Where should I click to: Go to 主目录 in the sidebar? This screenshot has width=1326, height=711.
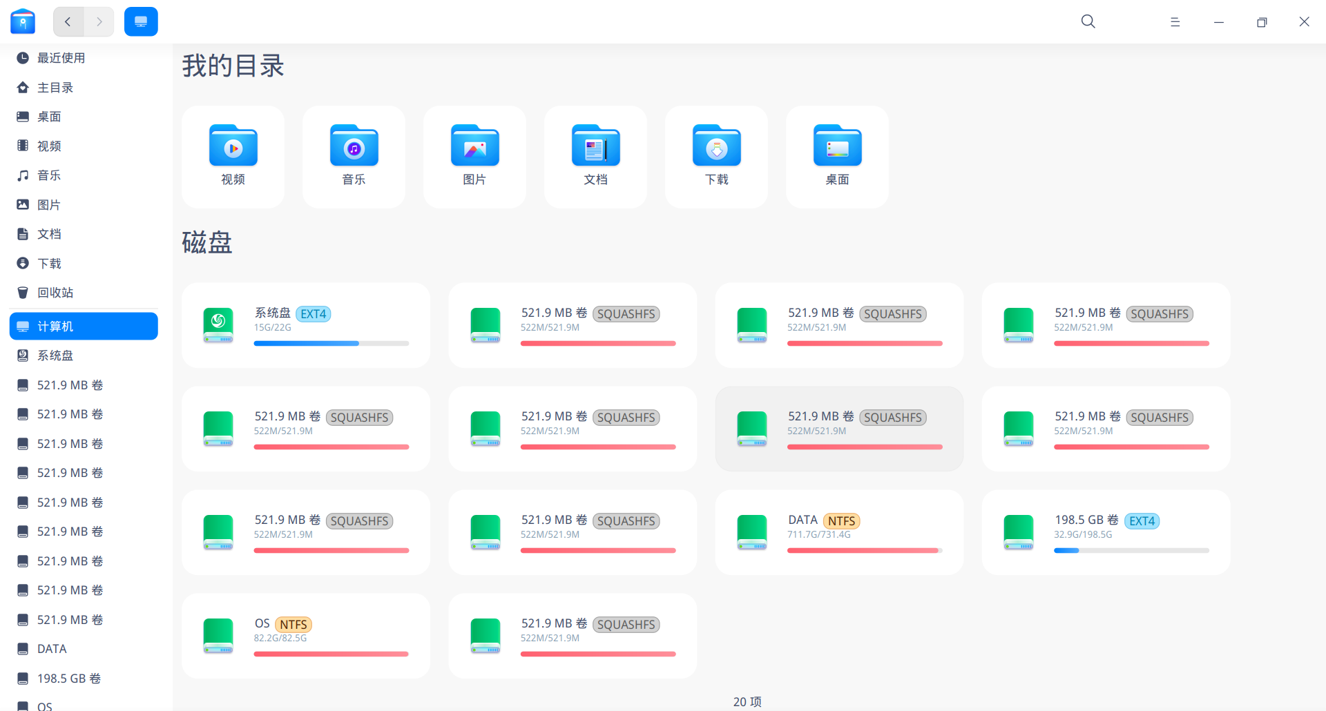coord(84,88)
